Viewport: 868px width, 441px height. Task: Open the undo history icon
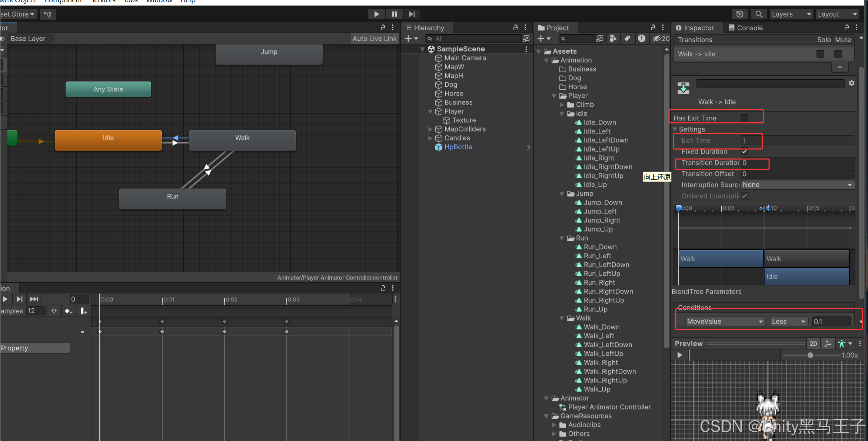click(739, 14)
